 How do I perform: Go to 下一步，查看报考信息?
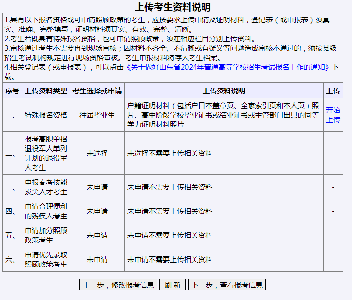227,285
